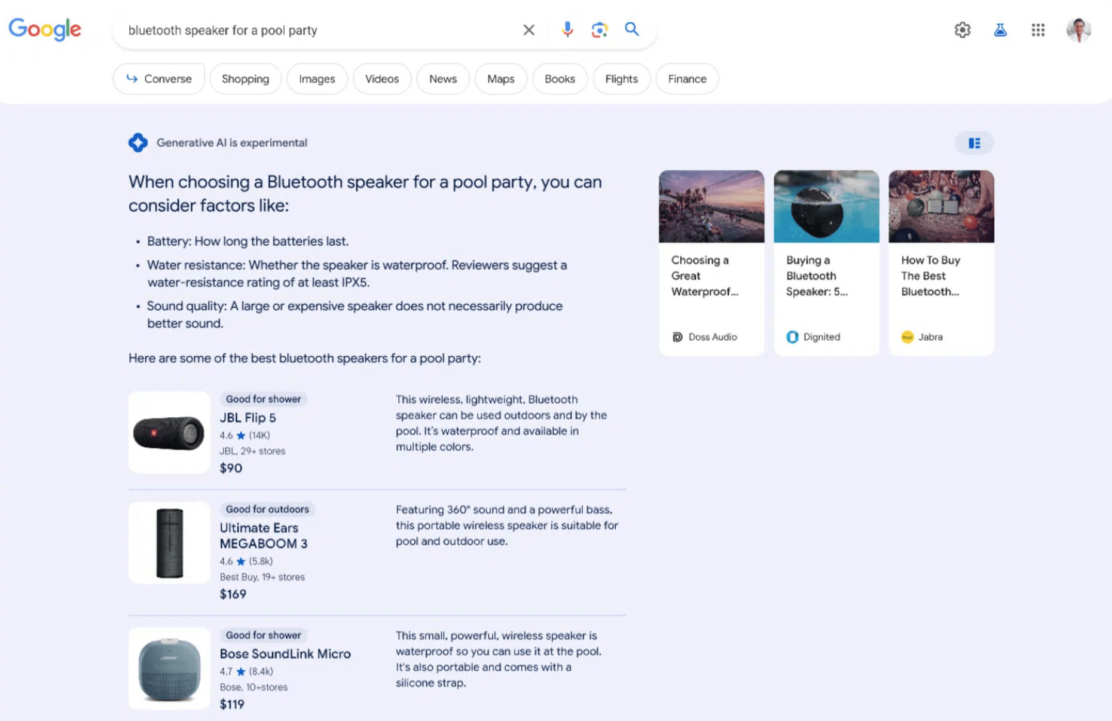The image size is (1112, 721).
Task: Click the Google logo
Action: [45, 29]
